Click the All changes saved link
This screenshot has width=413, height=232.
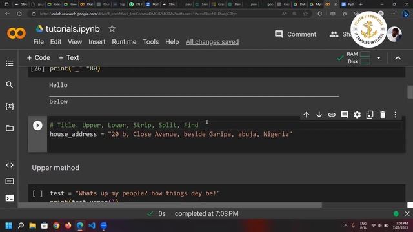(x=212, y=42)
